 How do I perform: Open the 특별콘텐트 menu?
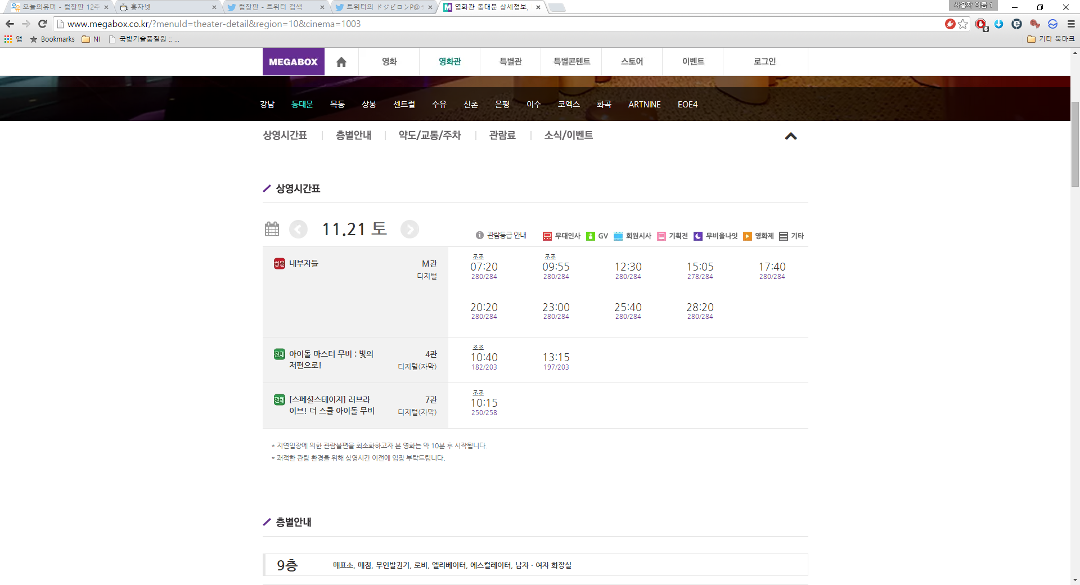click(x=571, y=62)
